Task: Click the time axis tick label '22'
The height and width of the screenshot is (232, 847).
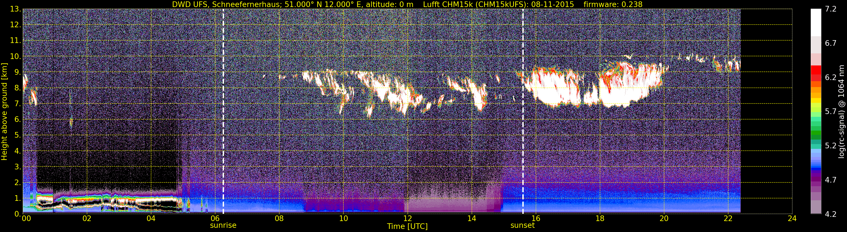Action: coord(728,219)
